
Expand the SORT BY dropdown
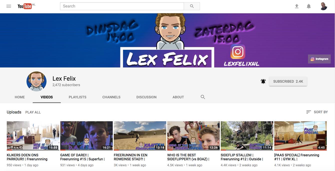(317, 112)
